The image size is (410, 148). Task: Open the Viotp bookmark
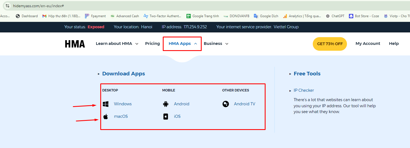(396, 16)
